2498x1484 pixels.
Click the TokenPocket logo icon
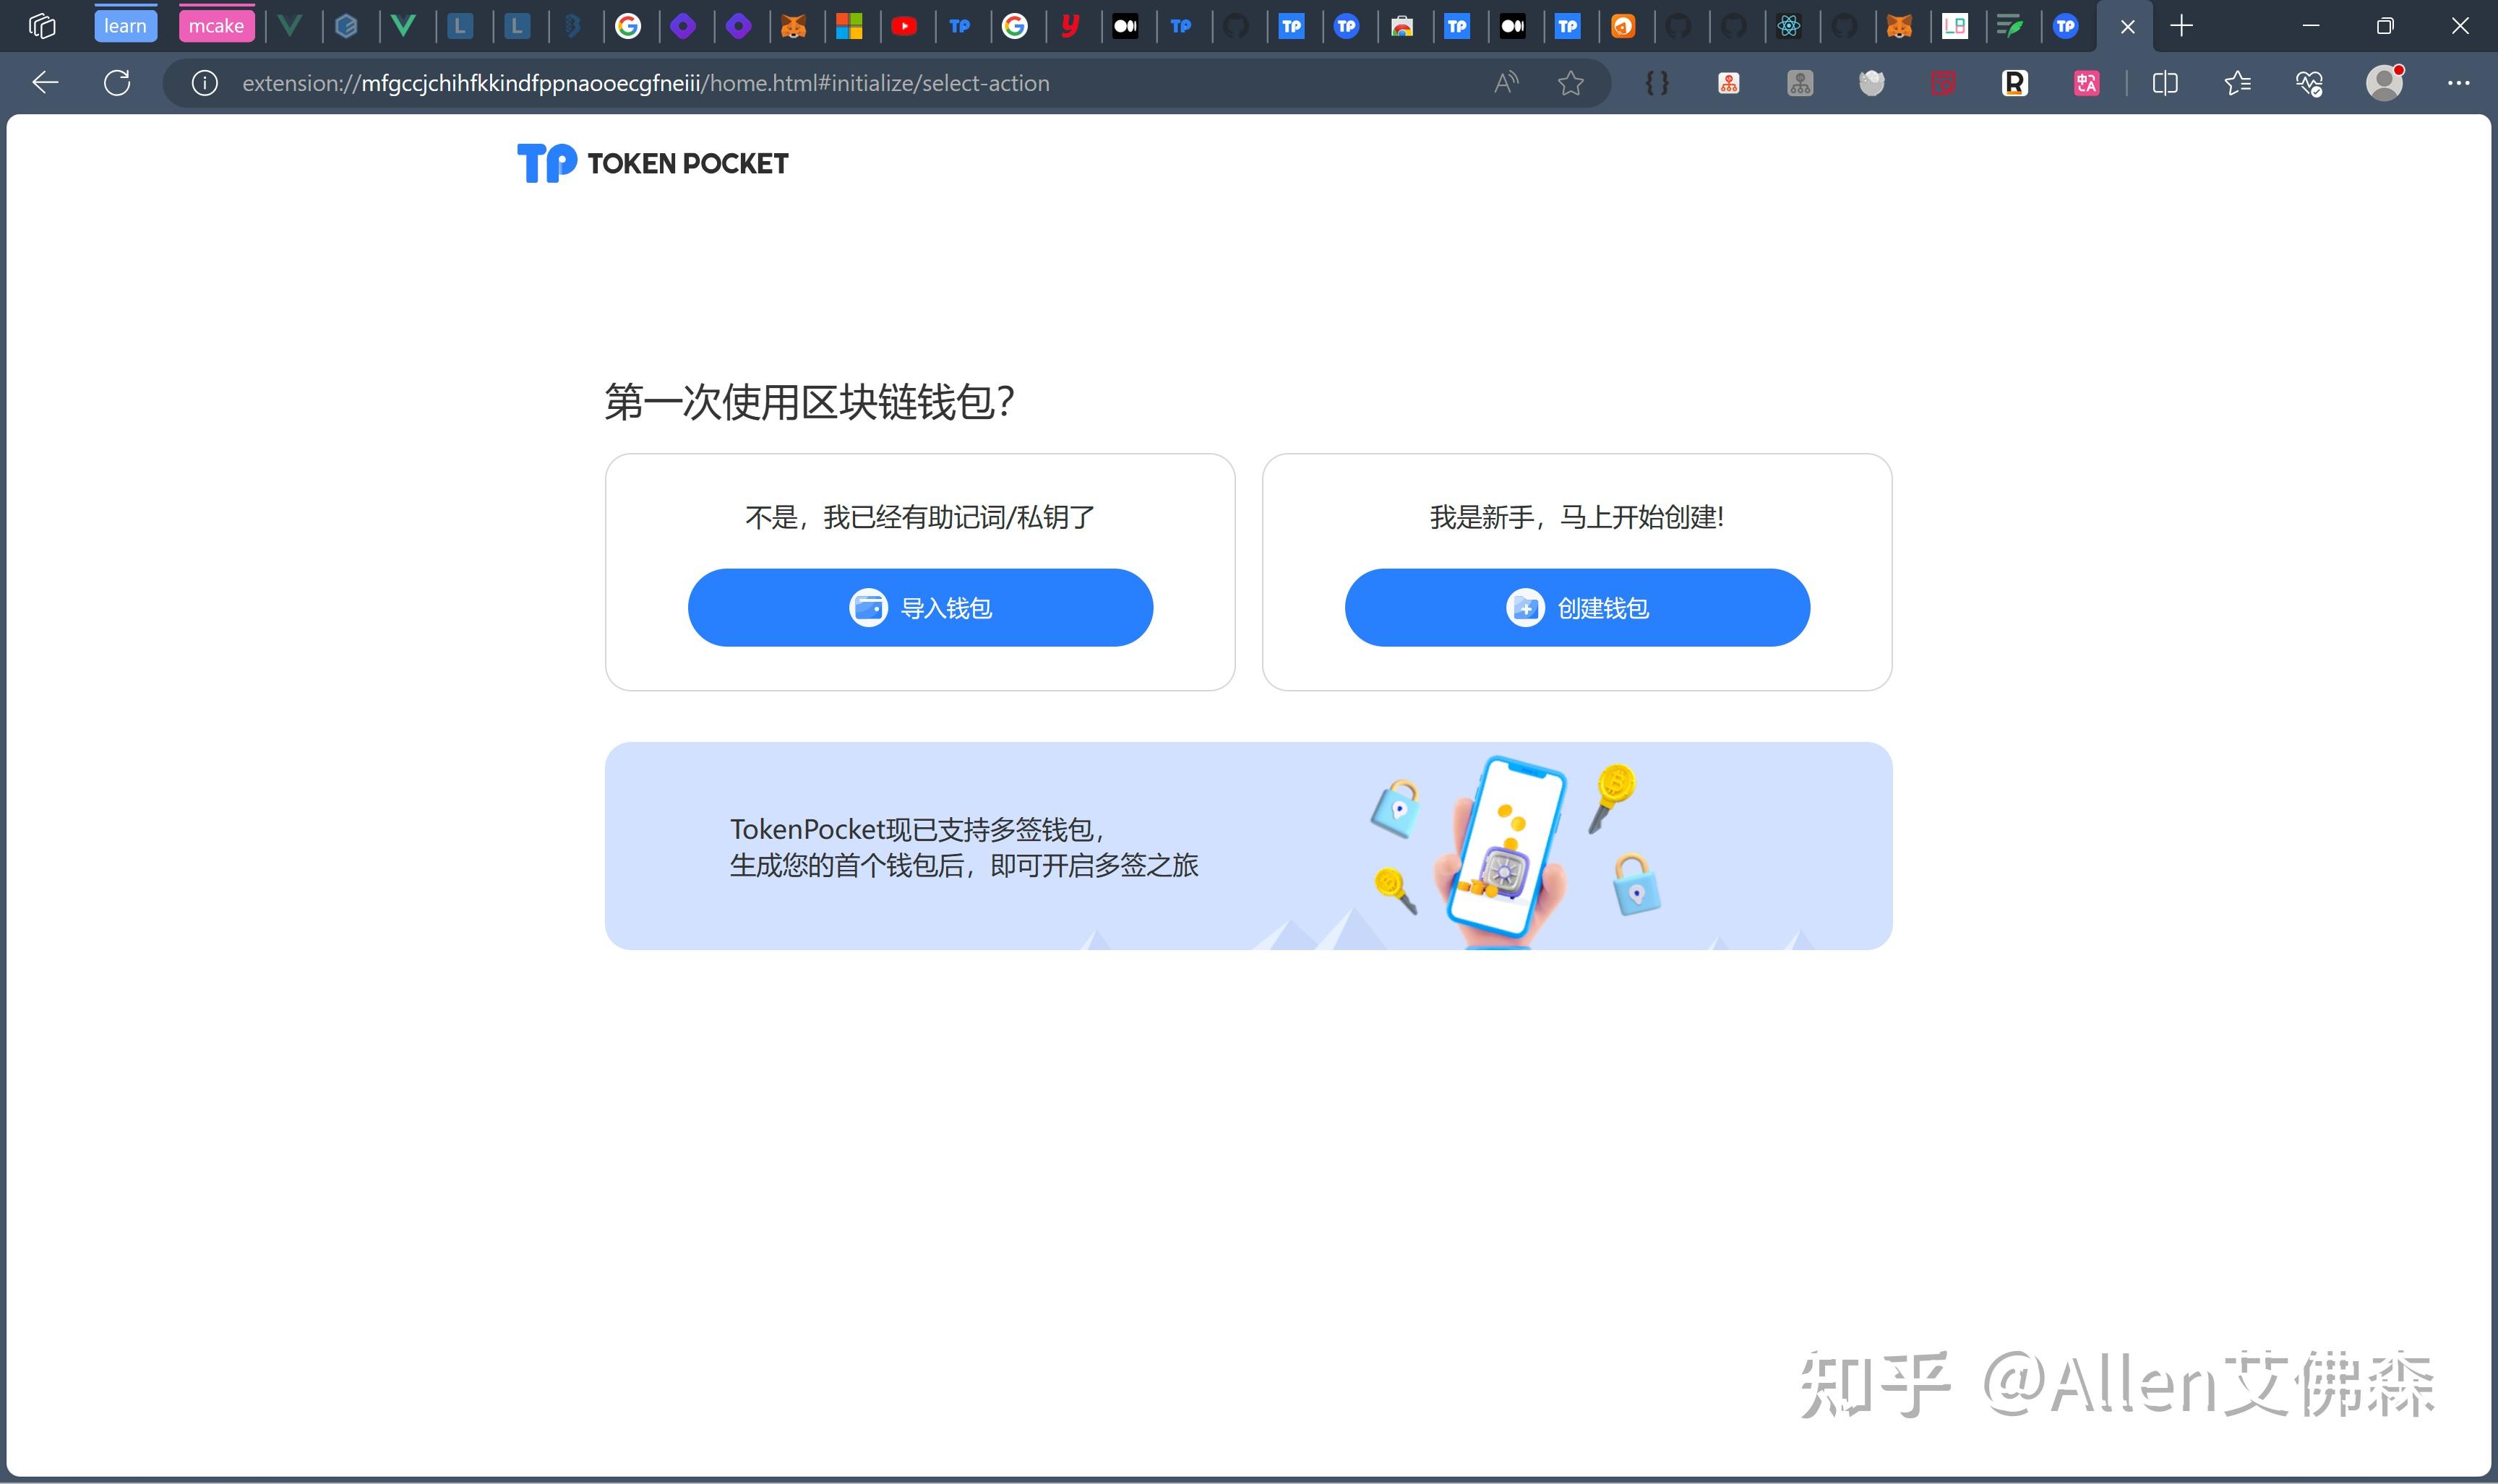[544, 163]
